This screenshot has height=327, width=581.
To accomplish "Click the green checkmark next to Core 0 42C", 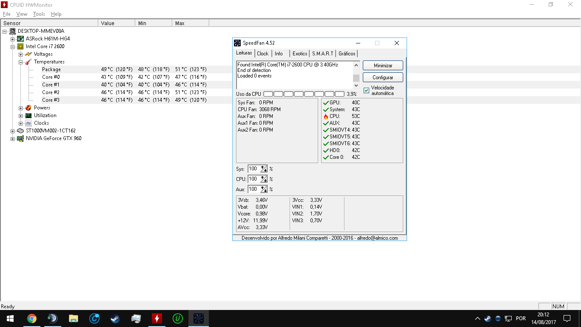I will 326,157.
